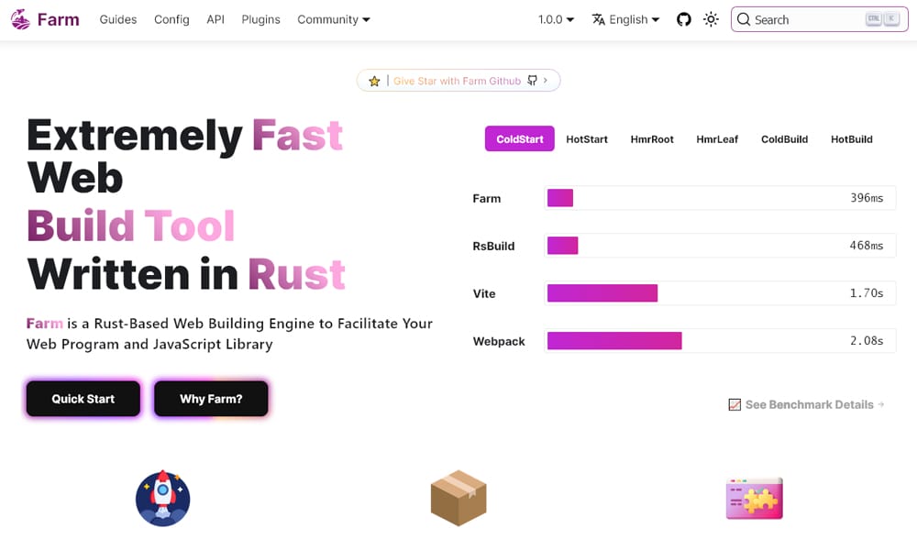This screenshot has width=917, height=550.
Task: Open the English language selector
Action: pyautogui.click(x=626, y=18)
